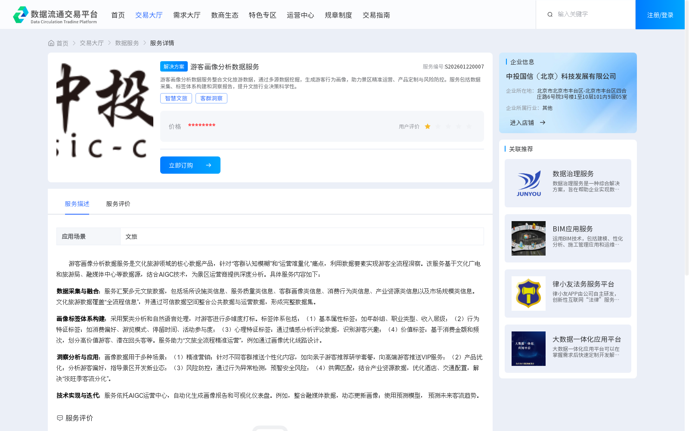Click the 注册/登录 button

pyautogui.click(x=660, y=15)
